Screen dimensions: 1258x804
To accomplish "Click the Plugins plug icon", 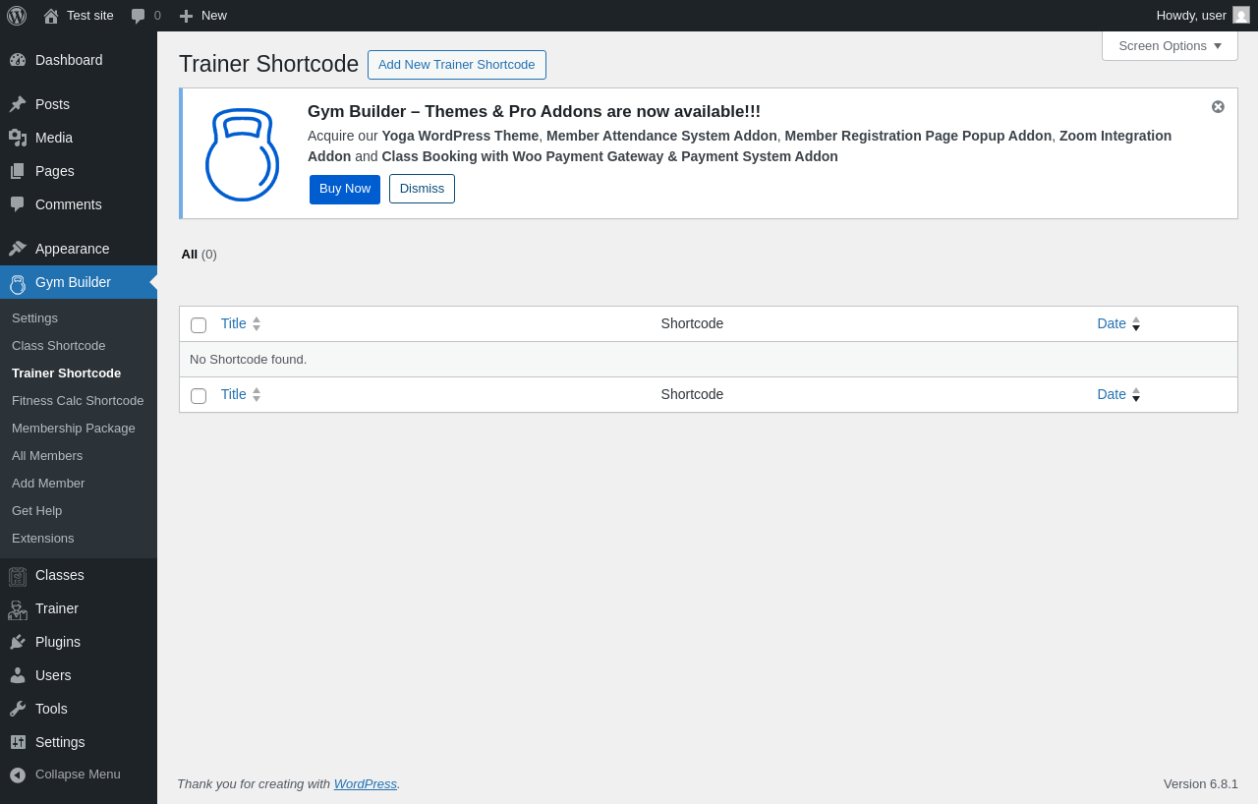I will pyautogui.click(x=18, y=642).
